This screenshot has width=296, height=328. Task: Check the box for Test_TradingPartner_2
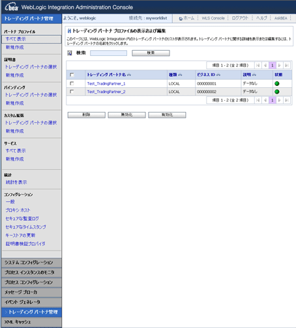coord(72,92)
